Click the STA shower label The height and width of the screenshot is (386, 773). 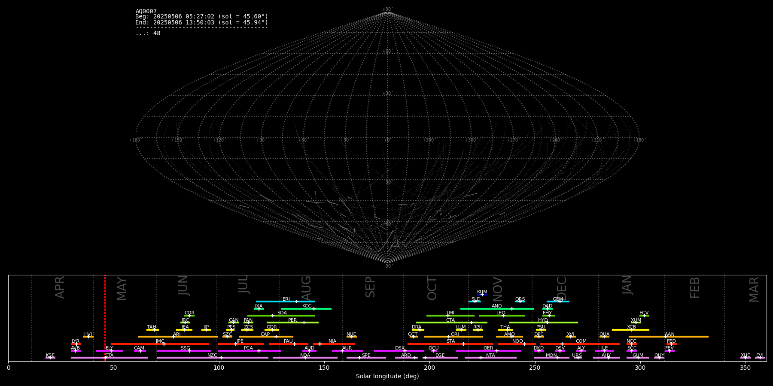click(x=450, y=341)
